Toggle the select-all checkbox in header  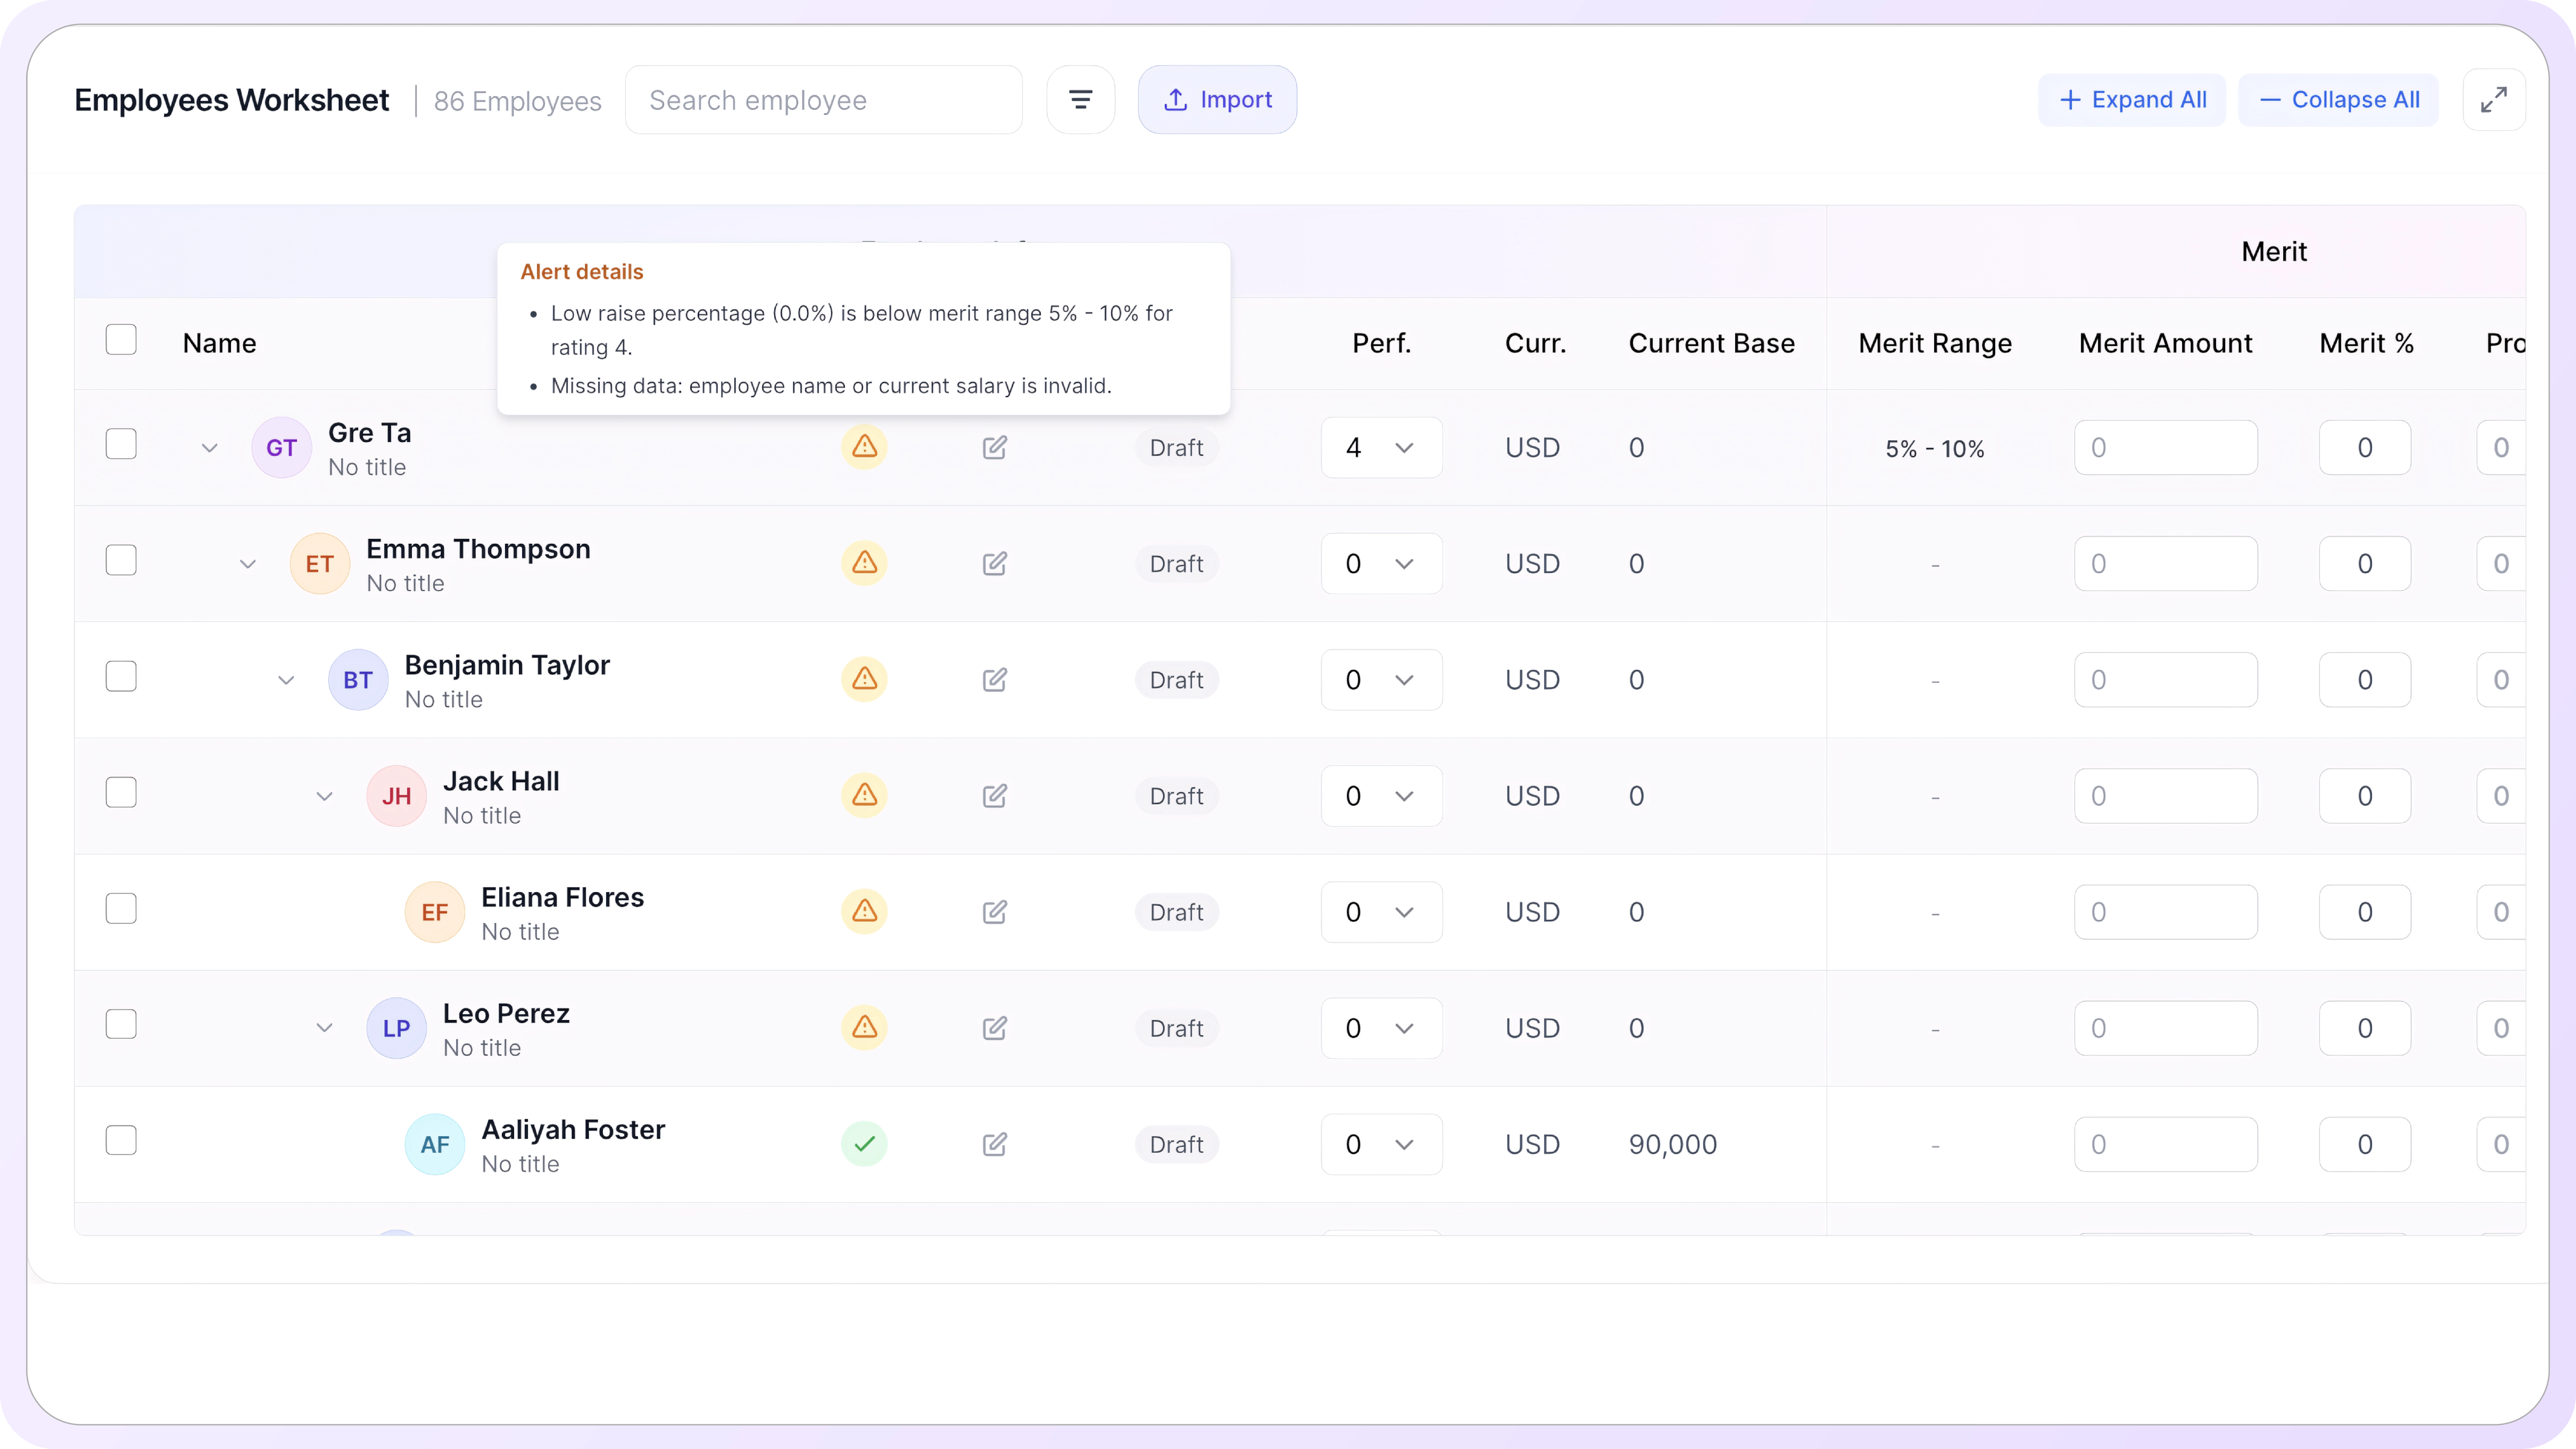[x=121, y=340]
